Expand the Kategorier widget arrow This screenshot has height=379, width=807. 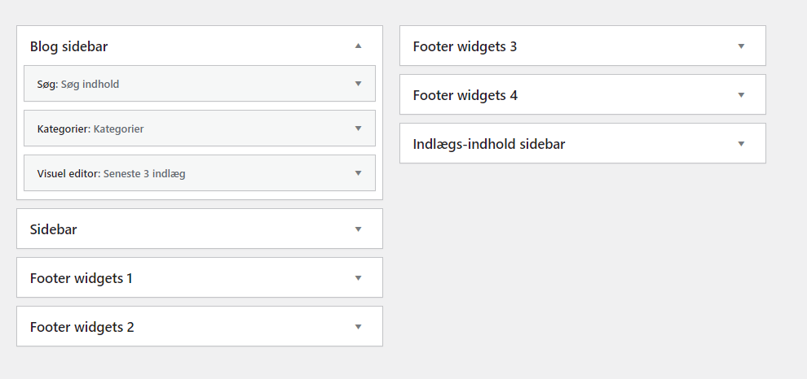[x=358, y=129]
